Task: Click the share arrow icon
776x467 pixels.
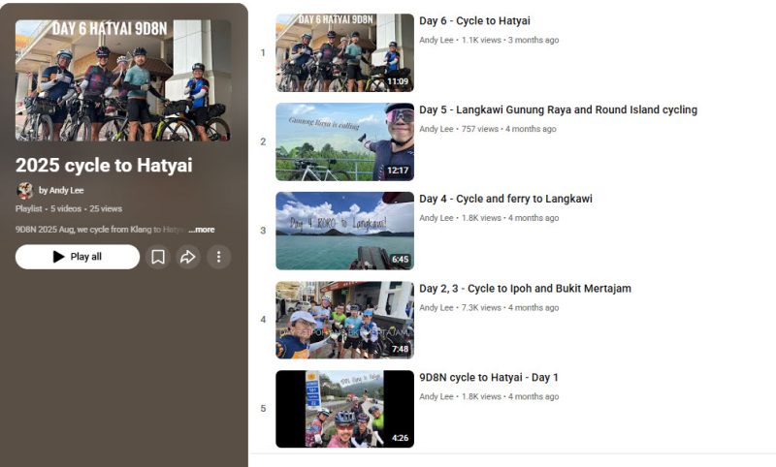Action: coord(188,257)
